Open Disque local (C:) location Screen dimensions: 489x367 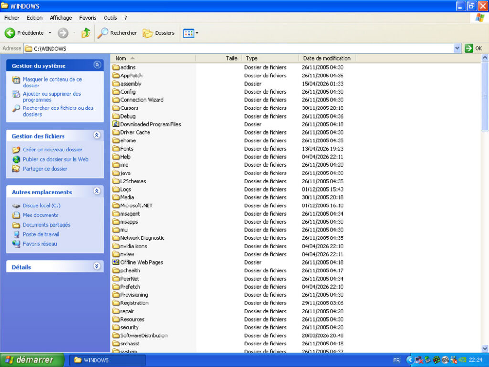[x=42, y=205]
